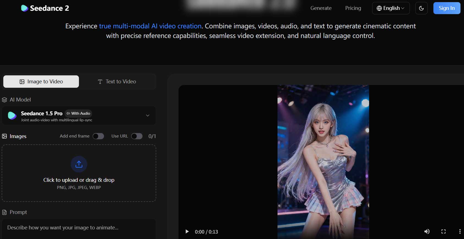Select the Image to Video tab
Screen dimensions: 464x239
pos(41,82)
